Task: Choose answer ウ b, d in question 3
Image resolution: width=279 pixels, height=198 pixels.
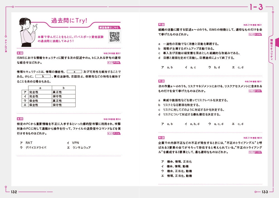Action: point(214,67)
